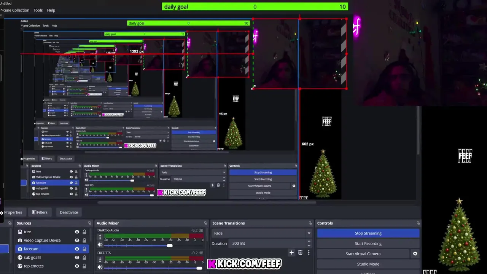Enable Studio Mode

pos(368,264)
